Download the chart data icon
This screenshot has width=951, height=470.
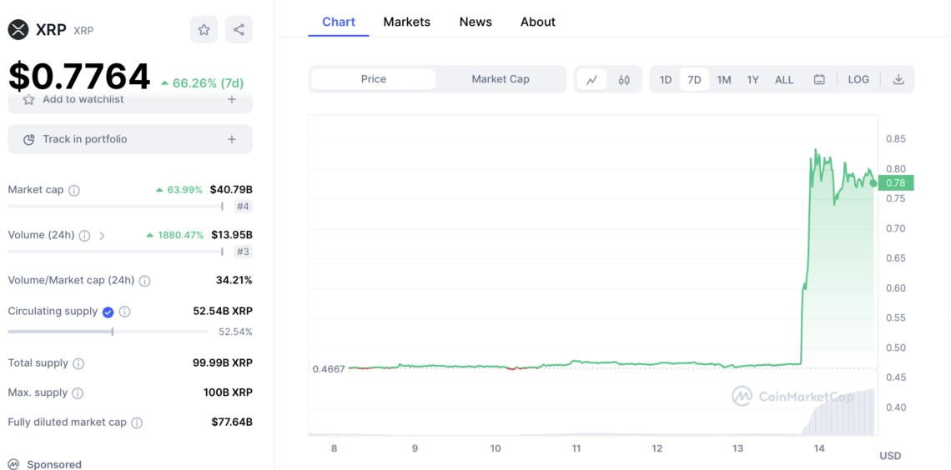[898, 79]
